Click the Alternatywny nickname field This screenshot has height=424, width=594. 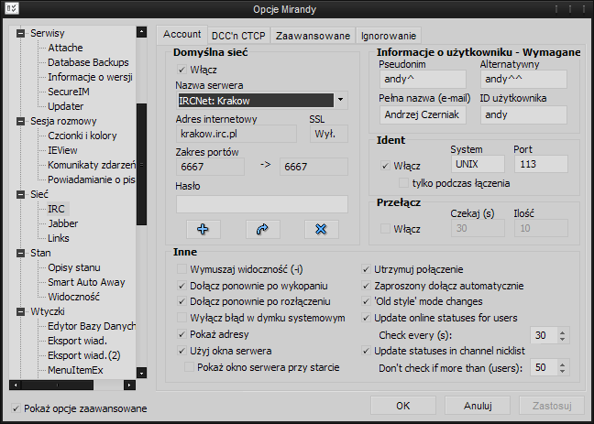pos(524,79)
